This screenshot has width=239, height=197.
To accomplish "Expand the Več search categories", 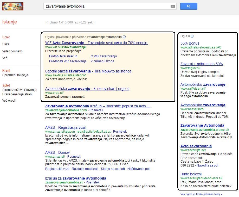I will tap(5, 58).
